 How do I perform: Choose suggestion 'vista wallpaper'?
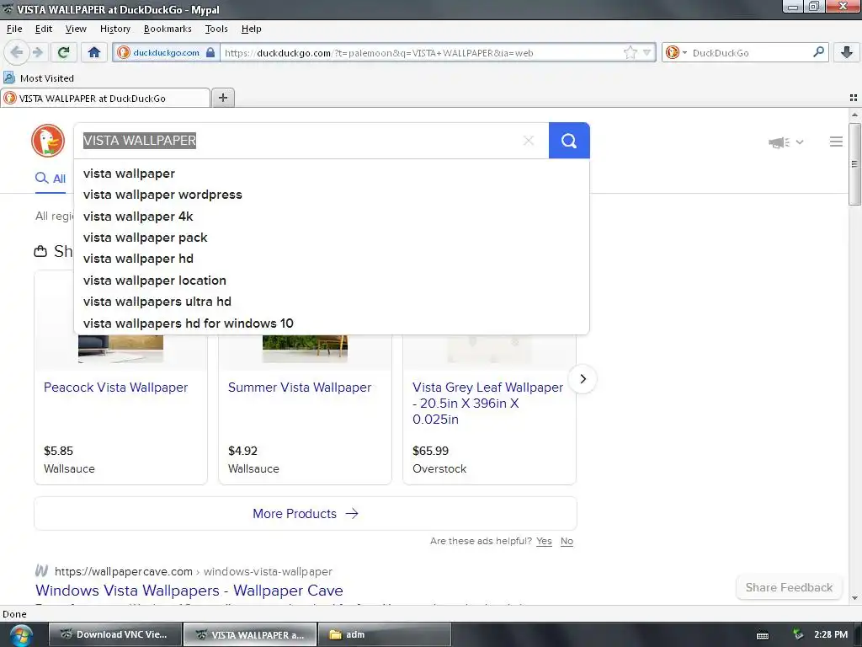pos(332,174)
